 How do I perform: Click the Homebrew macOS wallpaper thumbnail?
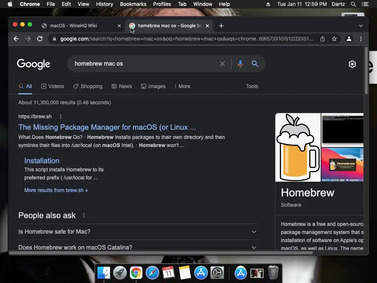(342, 165)
